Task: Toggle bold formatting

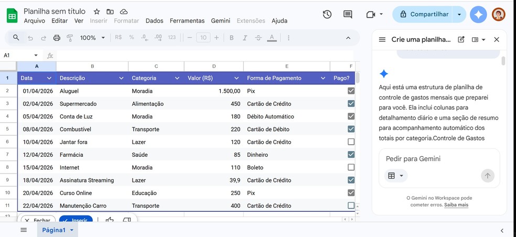Action: pyautogui.click(x=231, y=38)
